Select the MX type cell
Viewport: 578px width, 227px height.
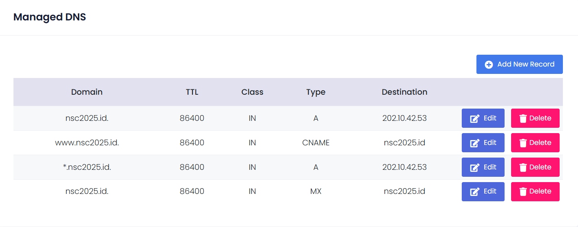click(316, 191)
